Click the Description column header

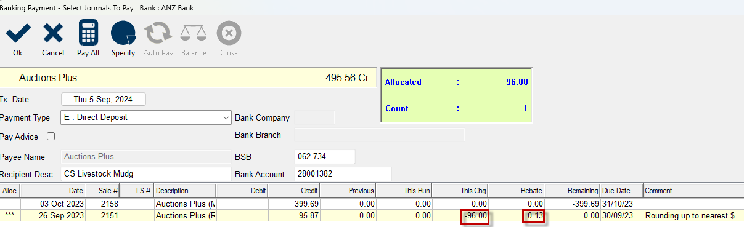184,191
